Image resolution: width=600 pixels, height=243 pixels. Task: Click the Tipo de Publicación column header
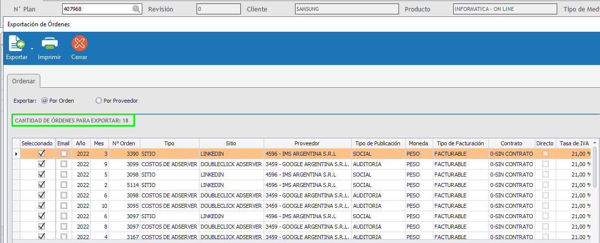pyautogui.click(x=378, y=143)
